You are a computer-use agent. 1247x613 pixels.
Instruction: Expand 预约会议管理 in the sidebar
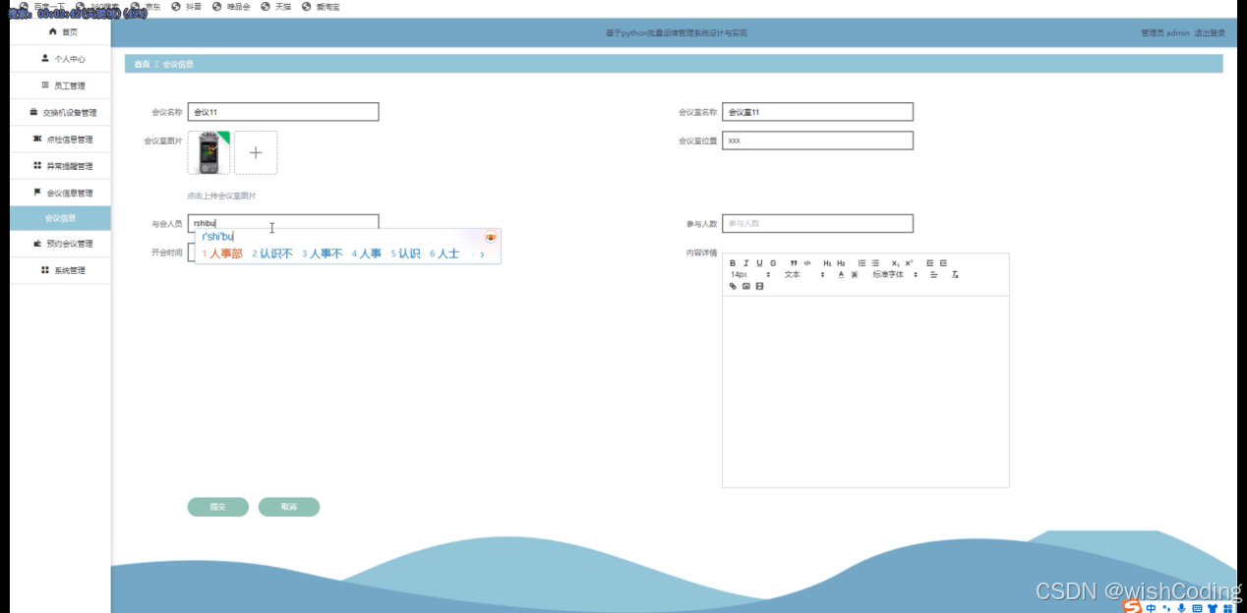pyautogui.click(x=62, y=244)
